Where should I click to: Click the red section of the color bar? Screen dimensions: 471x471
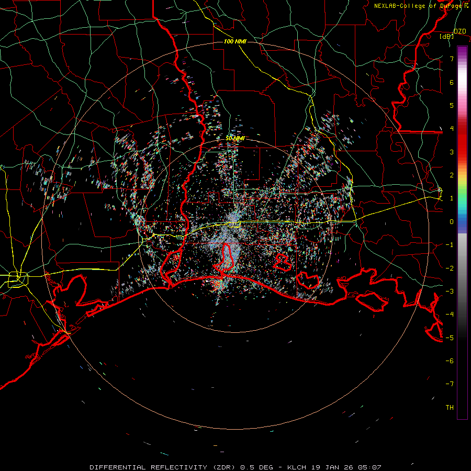pyautogui.click(x=462, y=140)
